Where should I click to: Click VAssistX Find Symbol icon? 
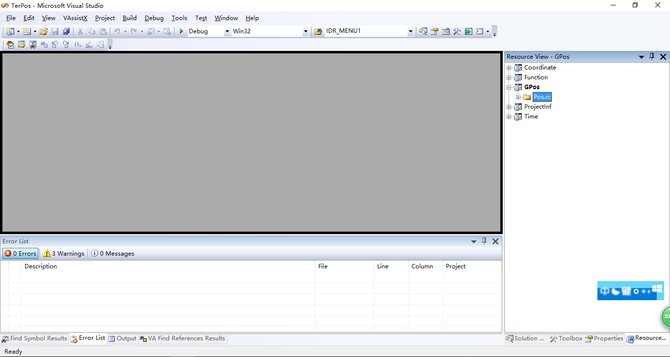33,45
